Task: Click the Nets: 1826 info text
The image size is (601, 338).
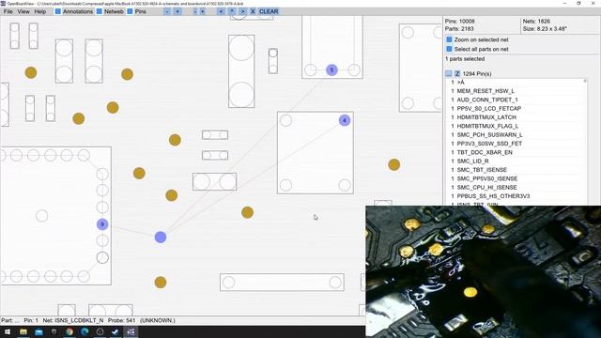Action: (x=536, y=21)
